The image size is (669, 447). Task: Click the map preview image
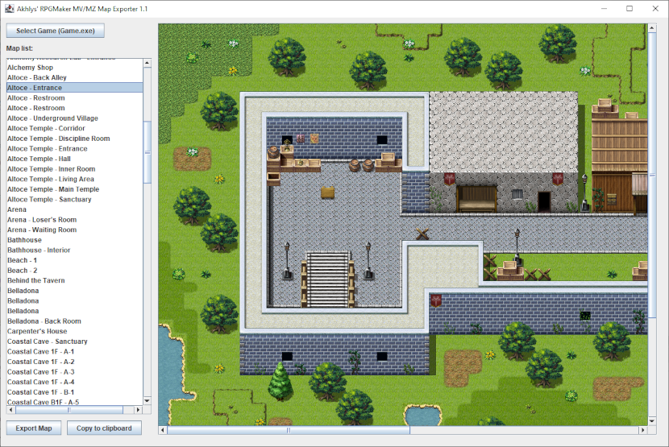403,225
